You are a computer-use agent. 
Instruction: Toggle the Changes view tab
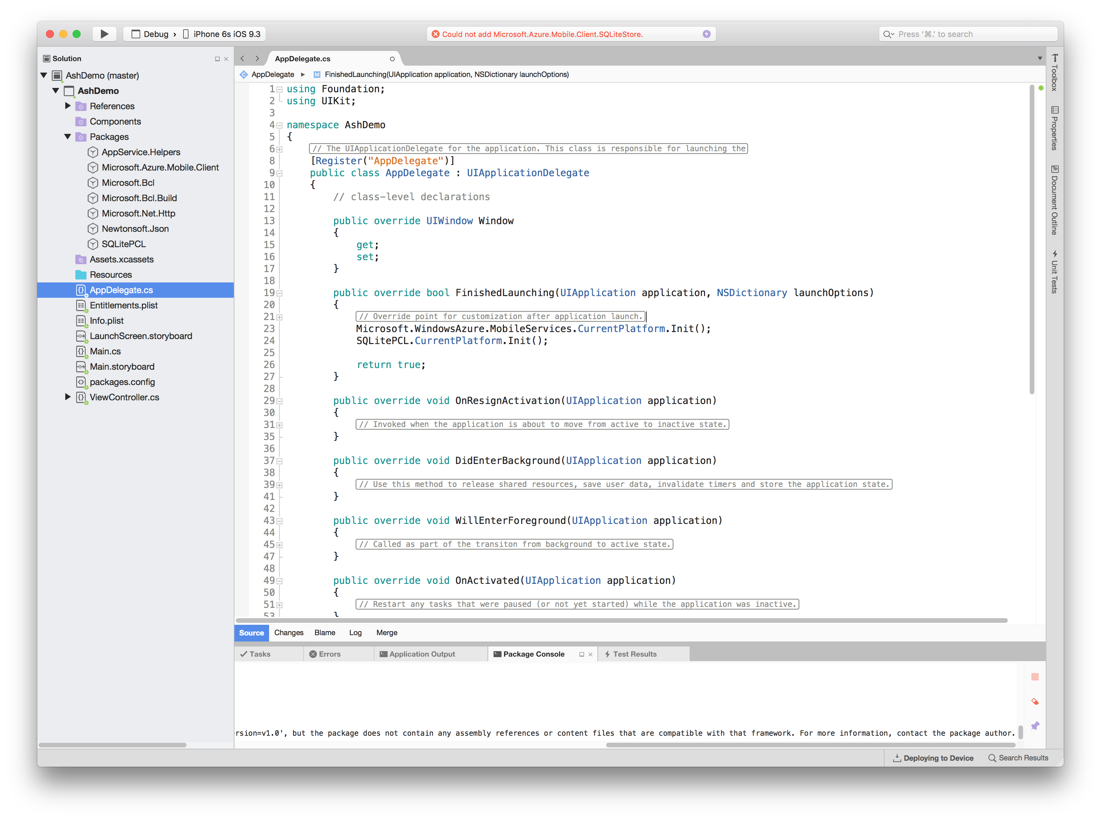(x=289, y=632)
